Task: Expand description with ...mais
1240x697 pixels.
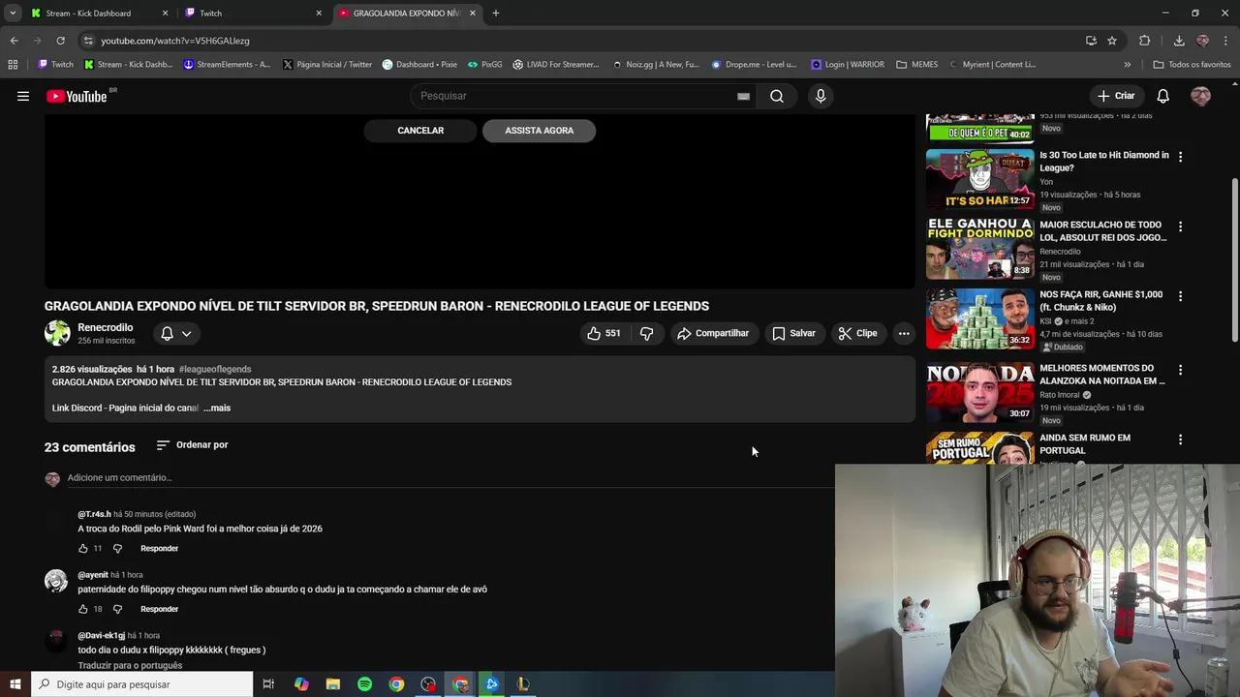Action: point(217,409)
